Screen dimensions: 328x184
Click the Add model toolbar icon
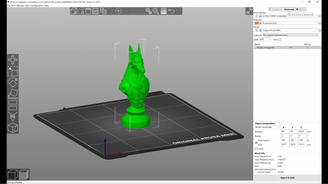click(x=74, y=11)
